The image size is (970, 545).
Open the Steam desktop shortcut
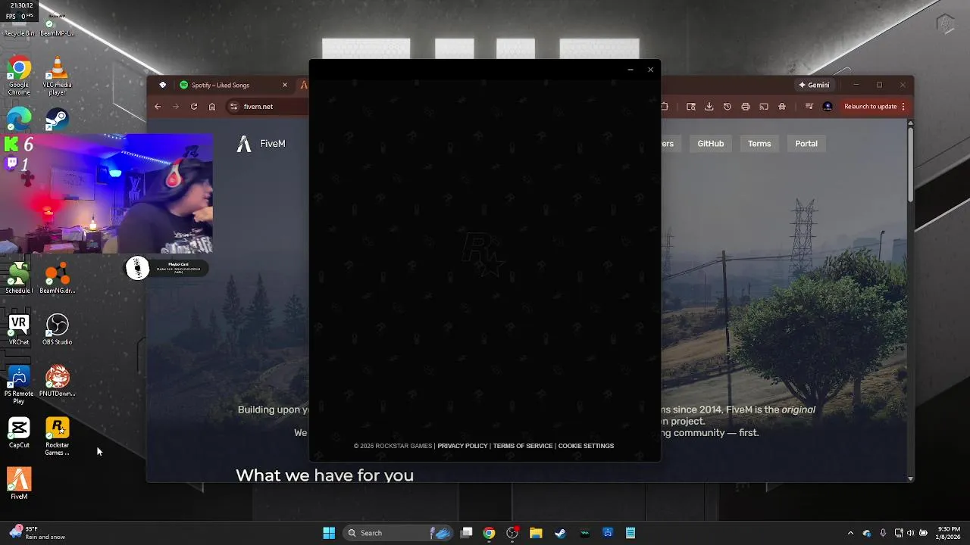click(57, 120)
